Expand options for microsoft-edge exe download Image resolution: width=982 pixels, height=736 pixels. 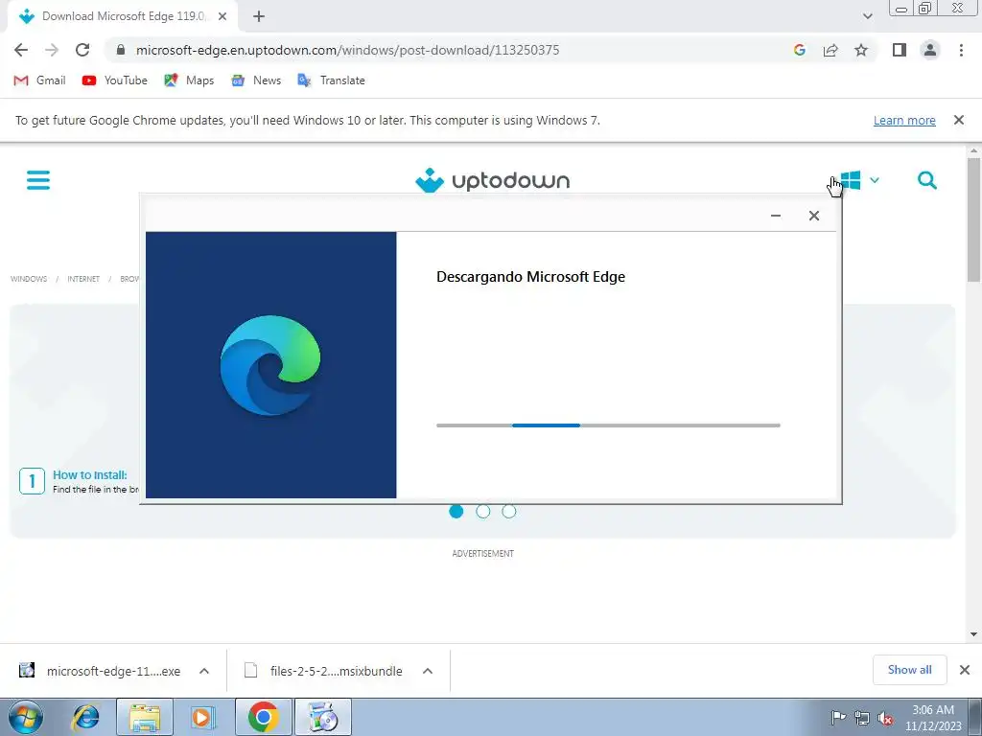(204, 671)
